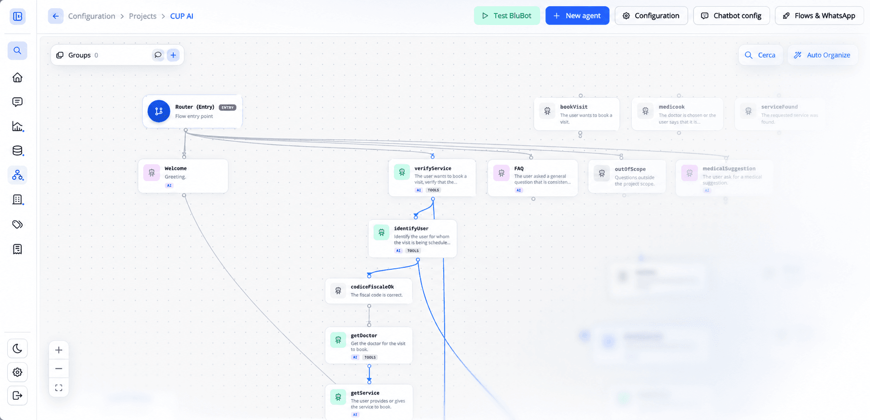Open the tags sidebar icon
Image resolution: width=870 pixels, height=420 pixels.
tap(17, 224)
